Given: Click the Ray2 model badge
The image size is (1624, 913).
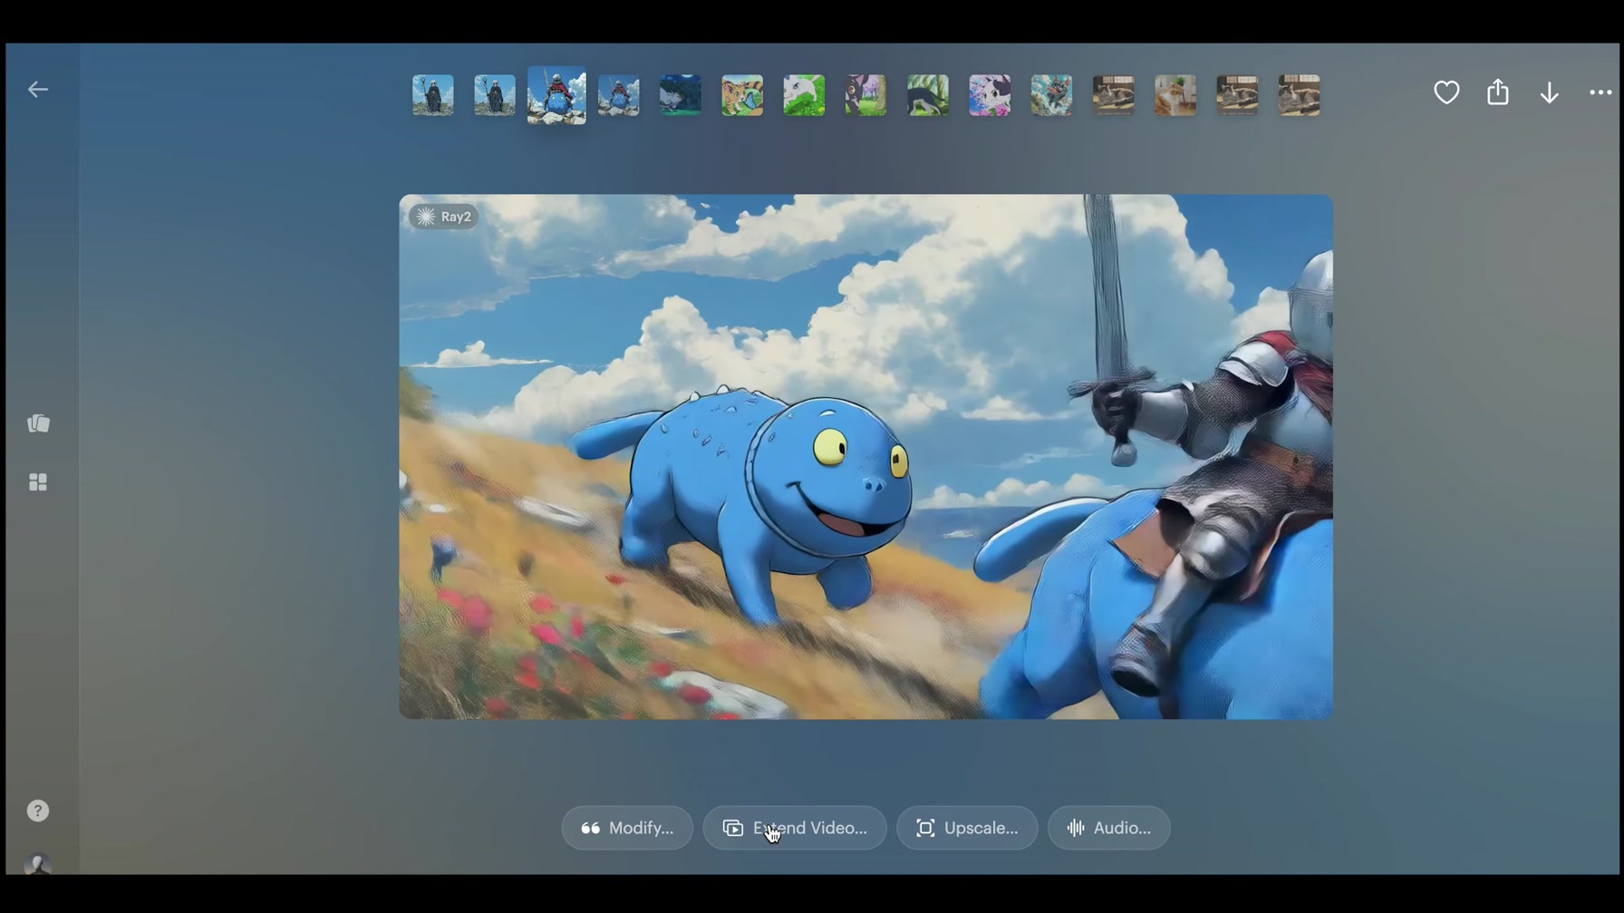Looking at the screenshot, I should pos(443,217).
